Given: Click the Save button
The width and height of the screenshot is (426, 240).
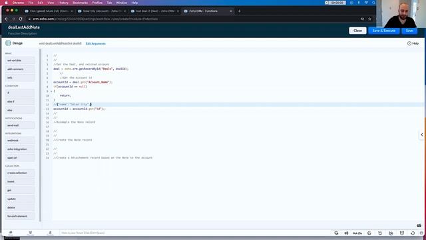Looking at the screenshot, I should click(x=409, y=31).
